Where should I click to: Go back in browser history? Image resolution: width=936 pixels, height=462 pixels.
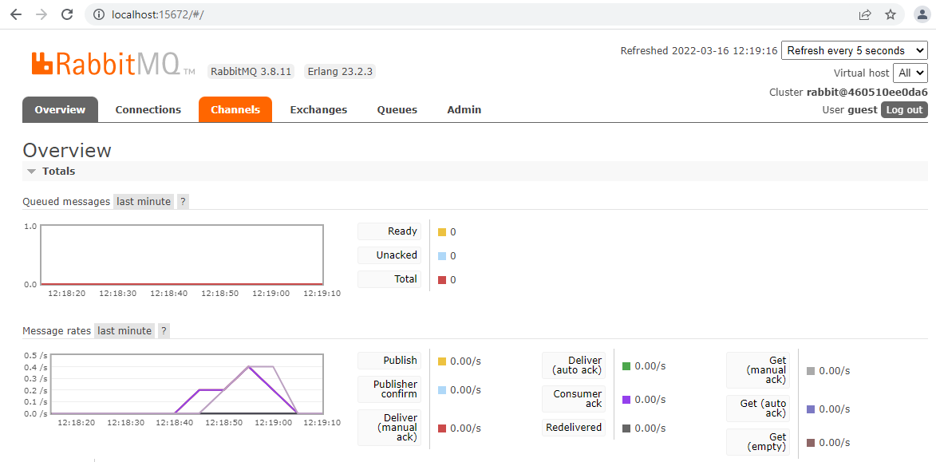click(x=16, y=14)
